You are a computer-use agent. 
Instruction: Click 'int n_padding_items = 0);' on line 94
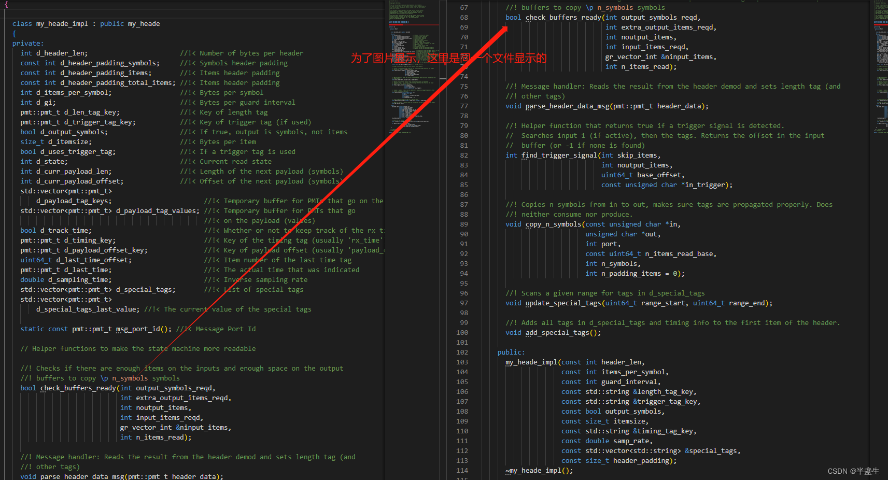tap(635, 274)
